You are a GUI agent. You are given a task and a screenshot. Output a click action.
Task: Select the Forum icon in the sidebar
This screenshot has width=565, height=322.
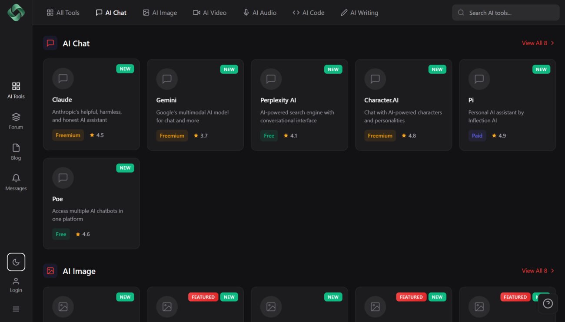tap(16, 120)
